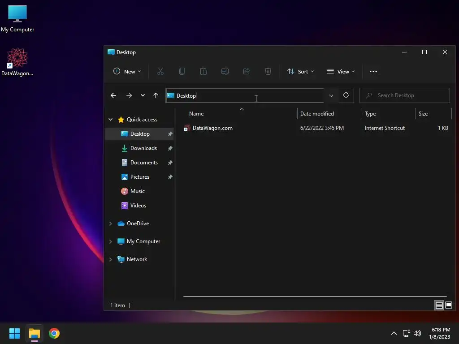Click the Share icon in toolbar
Image resolution: width=459 pixels, height=344 pixels.
[247, 71]
